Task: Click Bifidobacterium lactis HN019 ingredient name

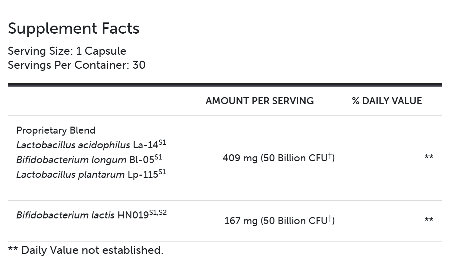Action: [x=82, y=215]
